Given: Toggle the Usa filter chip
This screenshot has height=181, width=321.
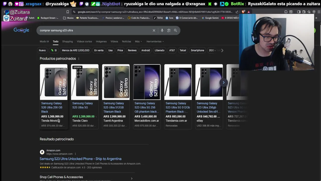Looking at the screenshot, I should tap(110, 50).
